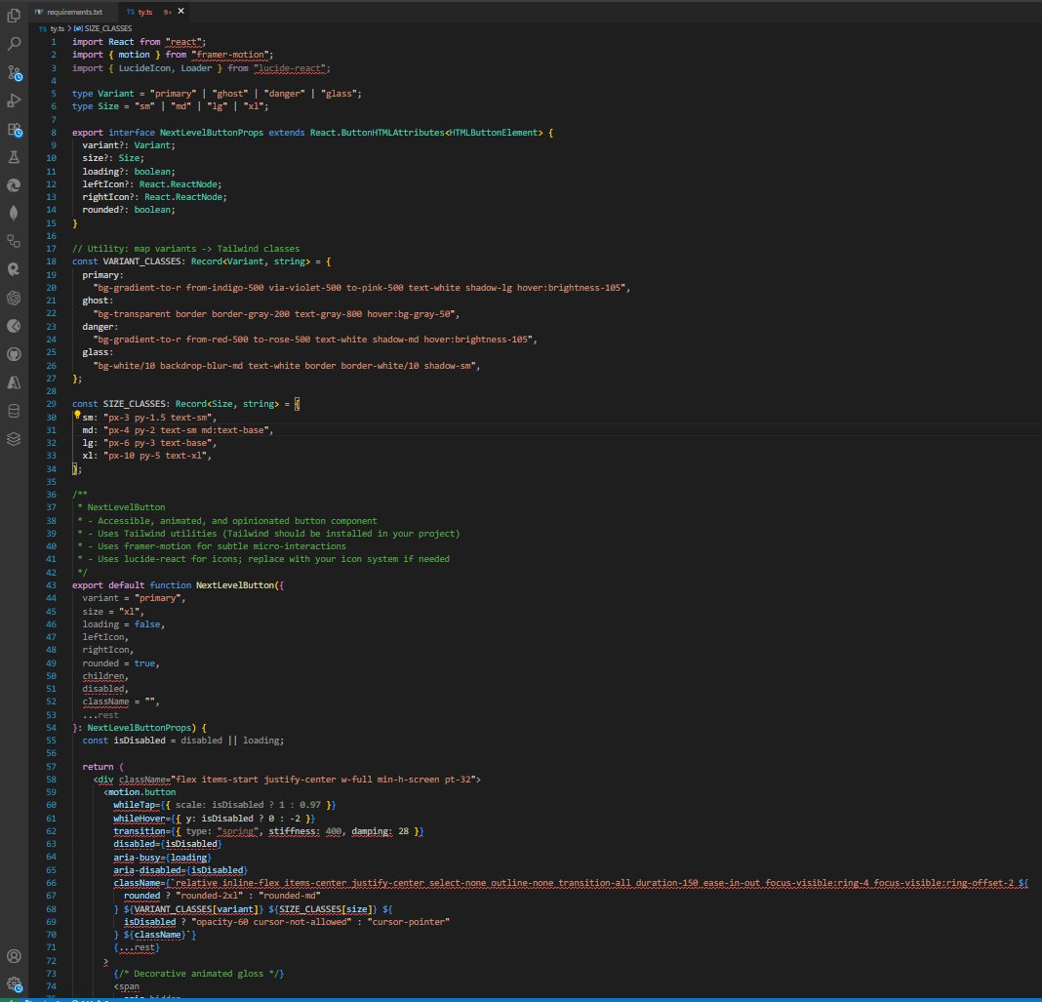Open the stacked layers icon
The image size is (1042, 1002).
[14, 439]
